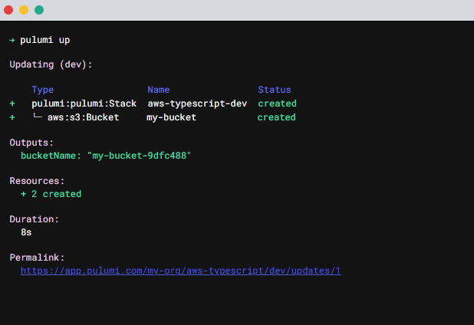Click the 'Status' column header
Image resolution: width=474 pixels, height=325 pixels.
pos(275,90)
